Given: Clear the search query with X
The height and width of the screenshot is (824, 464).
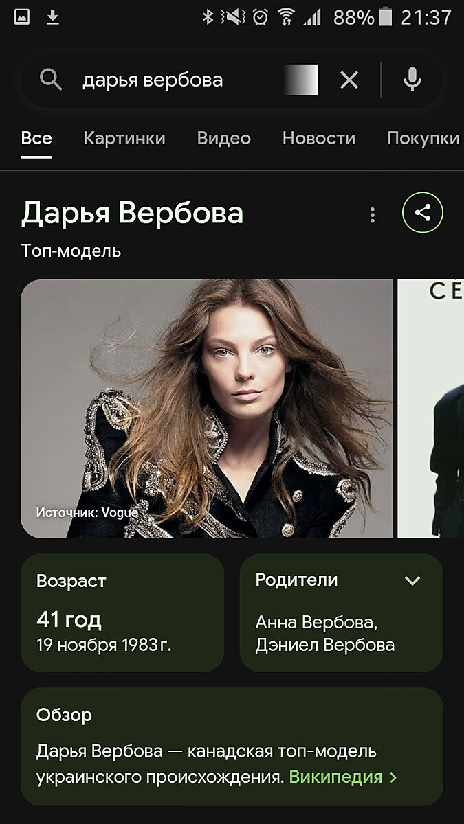Looking at the screenshot, I should [349, 80].
